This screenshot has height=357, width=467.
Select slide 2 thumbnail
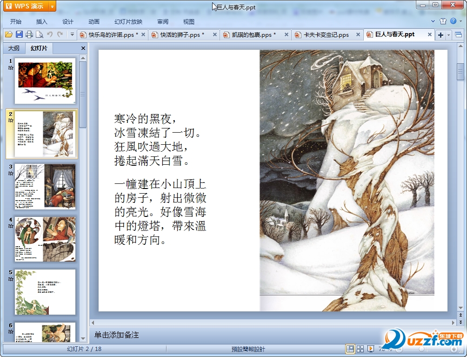point(45,134)
